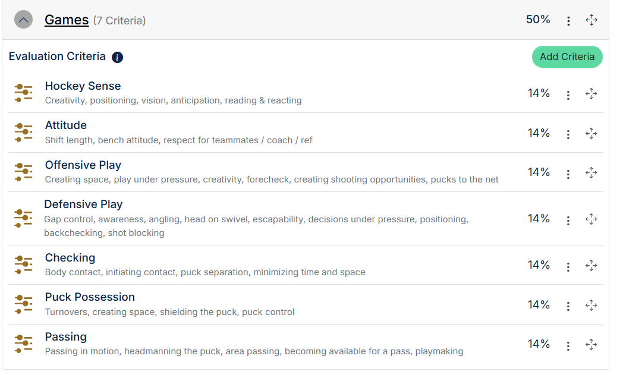Open the Games section three-dot menu
Image resolution: width=623 pixels, height=381 pixels.
tap(568, 21)
